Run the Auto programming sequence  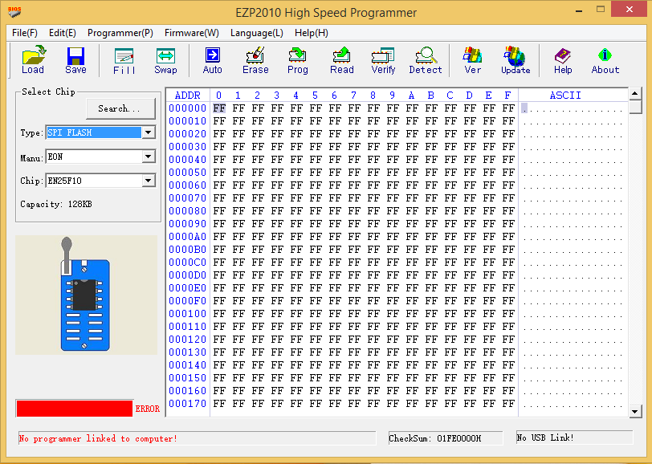coord(213,61)
